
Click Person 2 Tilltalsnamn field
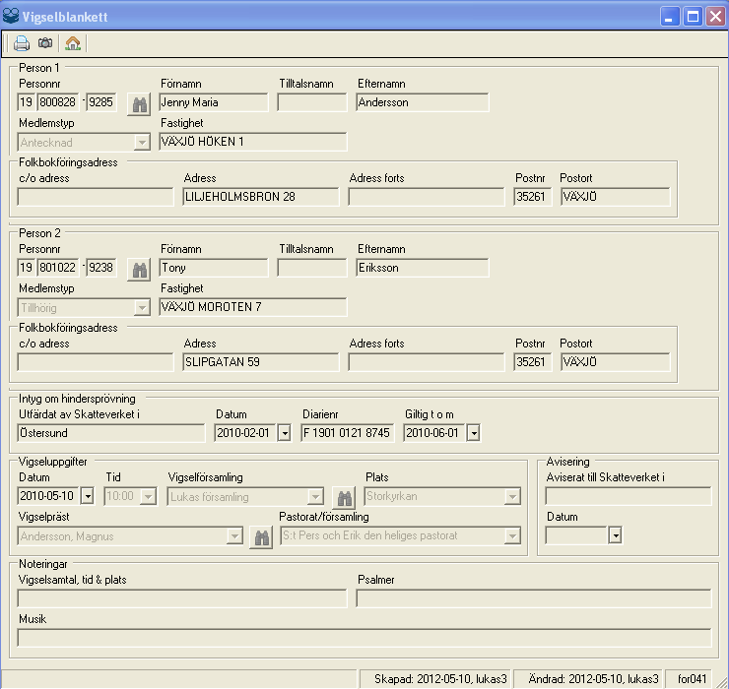(312, 268)
